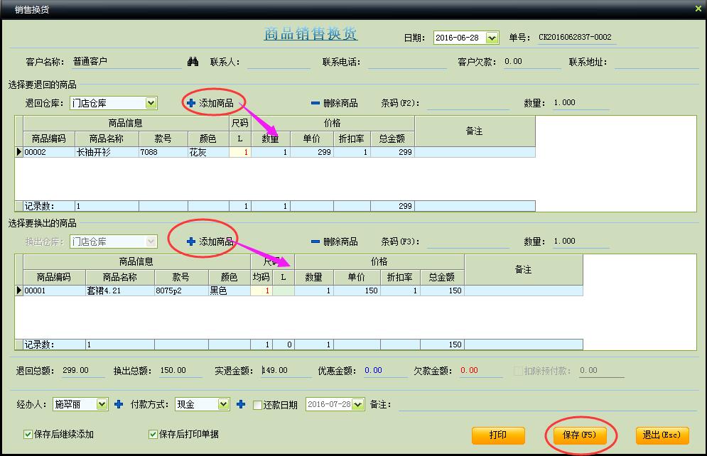The height and width of the screenshot is (456, 707).
Task: Click the 打印 button
Action: click(498, 435)
